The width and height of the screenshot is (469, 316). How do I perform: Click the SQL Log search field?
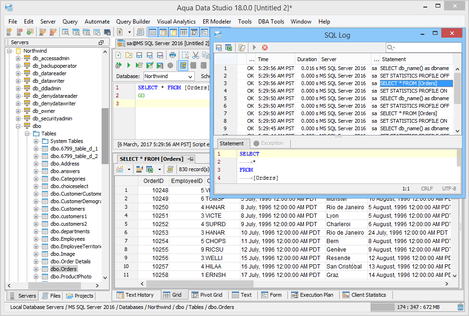coord(426,47)
